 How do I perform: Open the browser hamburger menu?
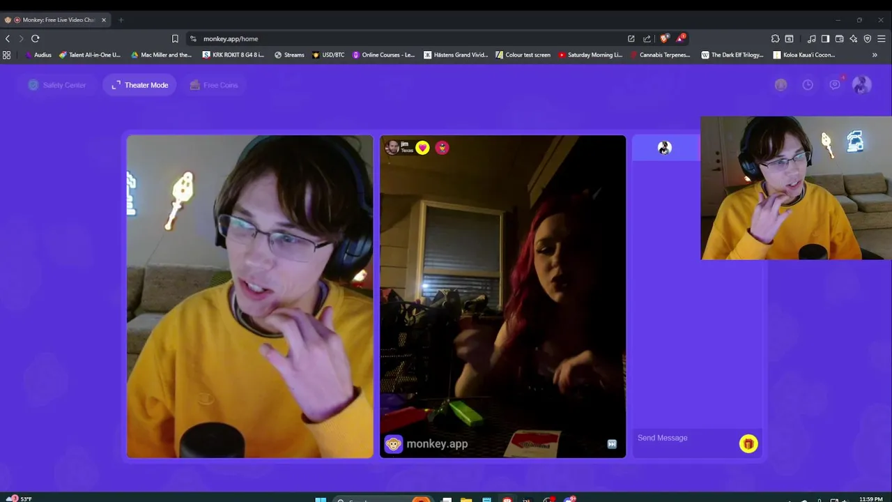882,39
